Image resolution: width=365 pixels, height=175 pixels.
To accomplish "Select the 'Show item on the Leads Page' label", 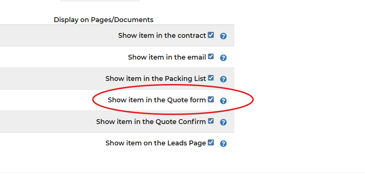I will [155, 143].
